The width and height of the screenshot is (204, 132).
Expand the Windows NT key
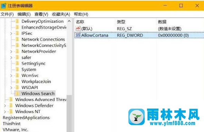tap(5, 112)
